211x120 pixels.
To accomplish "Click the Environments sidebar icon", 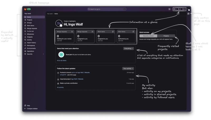I will (25, 48).
